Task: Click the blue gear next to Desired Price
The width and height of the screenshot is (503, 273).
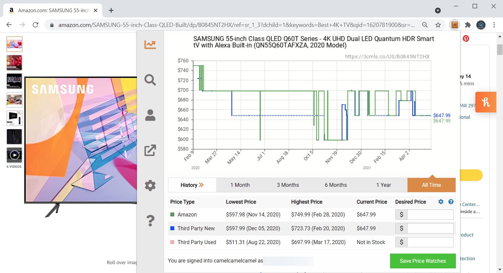Action: [x=441, y=202]
